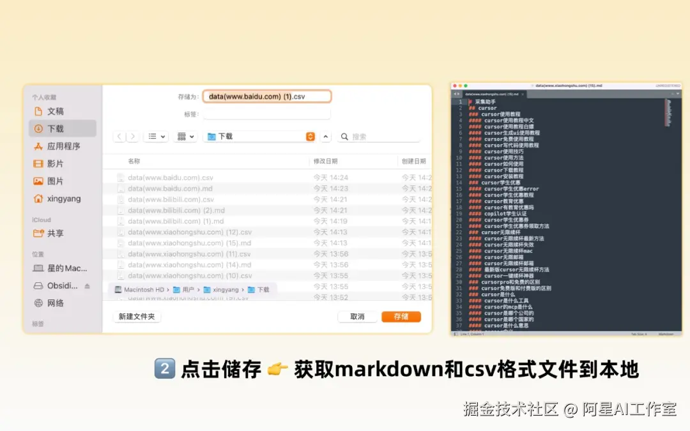Click the 取消 button

[x=357, y=317]
